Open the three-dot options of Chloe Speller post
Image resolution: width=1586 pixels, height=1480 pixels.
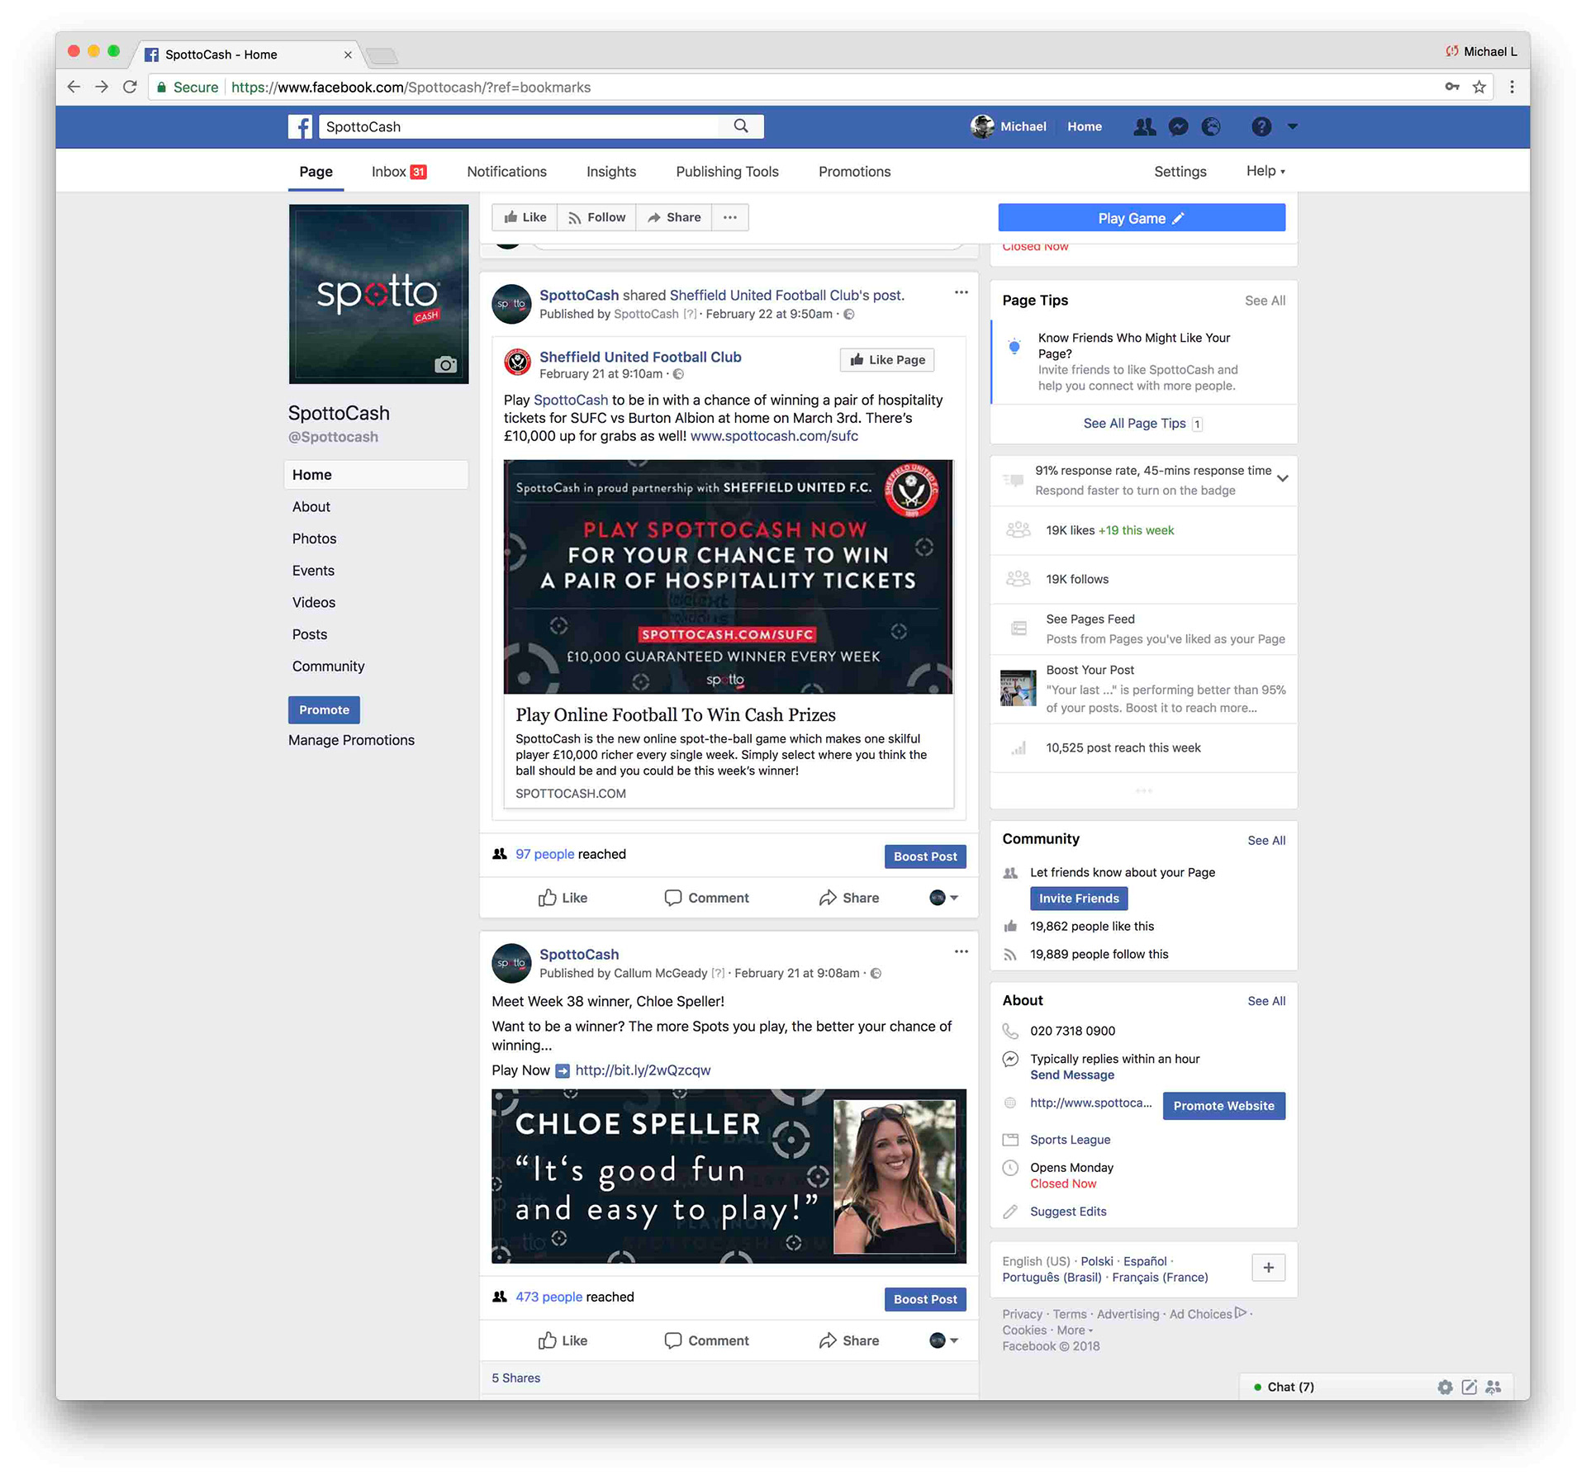(962, 951)
